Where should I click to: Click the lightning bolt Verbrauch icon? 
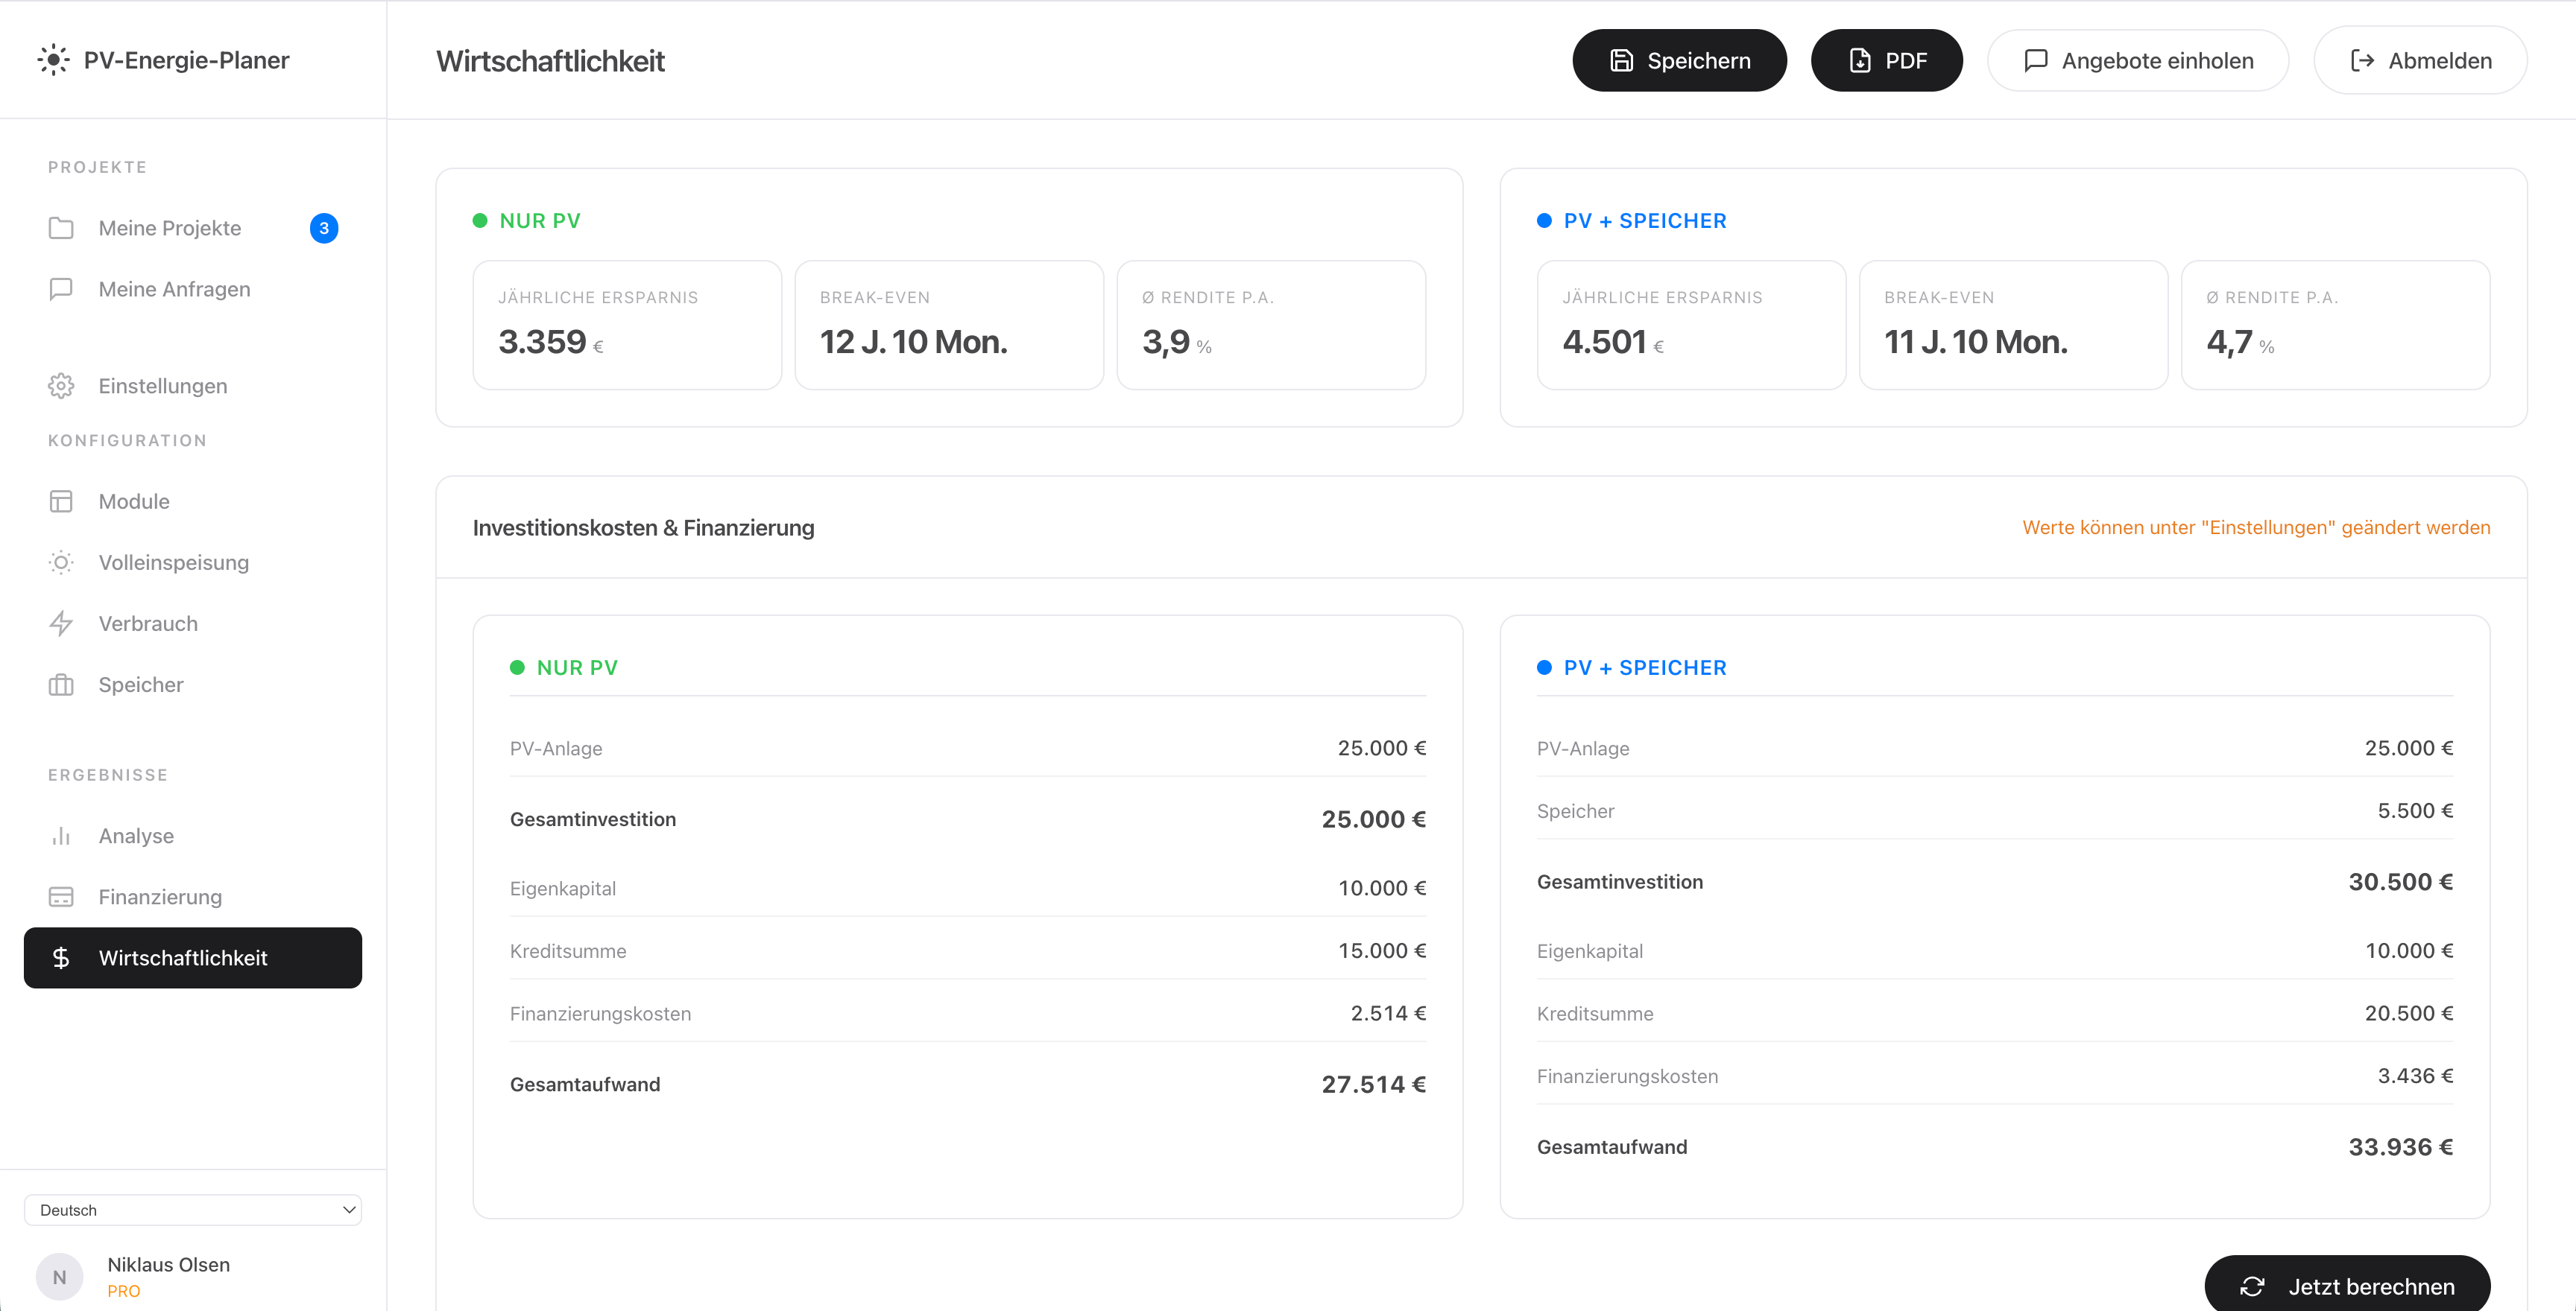(61, 623)
